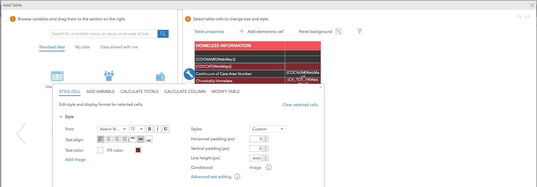This screenshot has height=187, width=537.
Task: Click the previous page left chevron
Action: pyautogui.click(x=21, y=134)
